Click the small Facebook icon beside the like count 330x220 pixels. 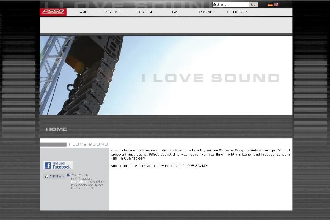pyautogui.click(x=69, y=175)
